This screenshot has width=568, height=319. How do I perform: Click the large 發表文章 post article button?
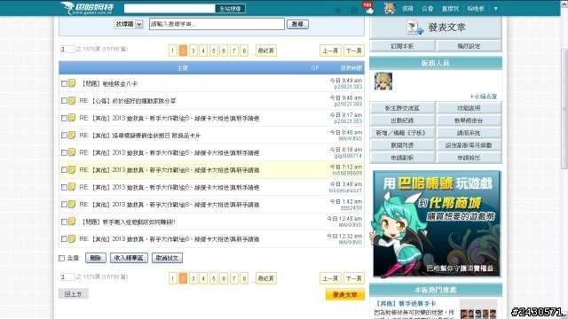click(436, 27)
